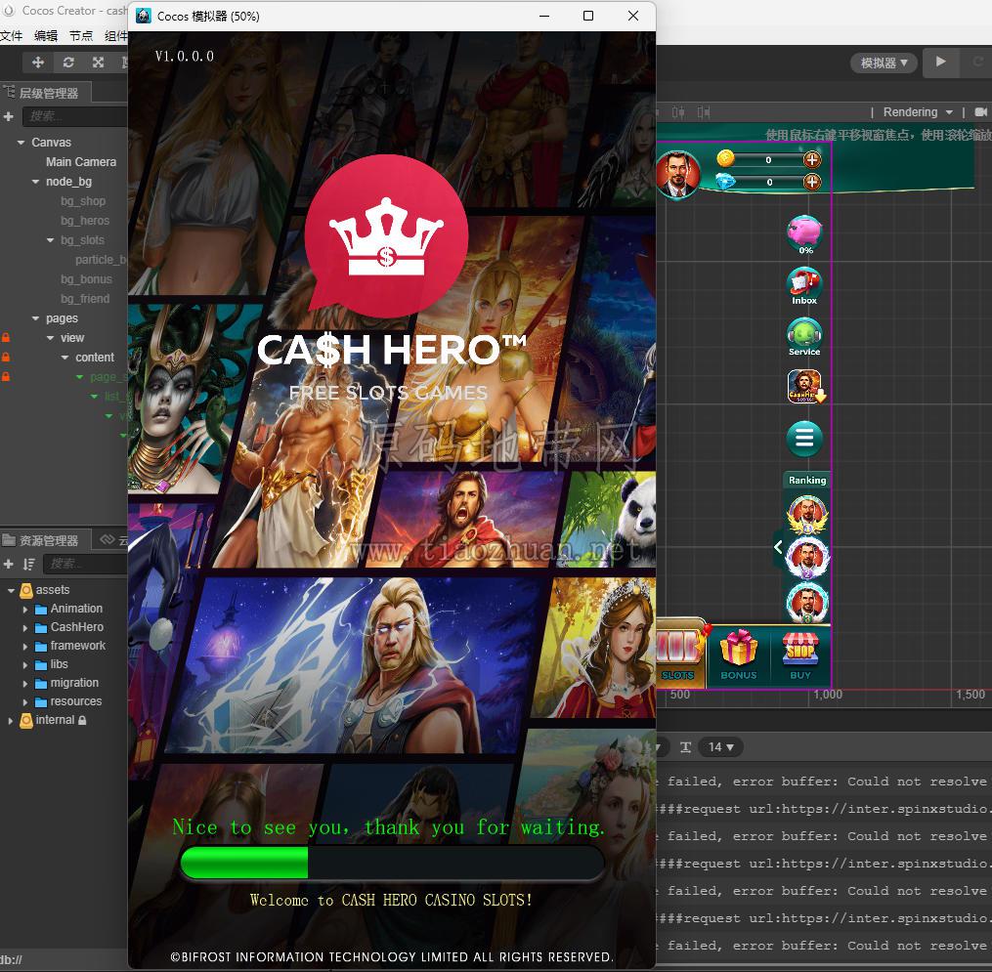Click the ranking panel collapse arrow

778,548
